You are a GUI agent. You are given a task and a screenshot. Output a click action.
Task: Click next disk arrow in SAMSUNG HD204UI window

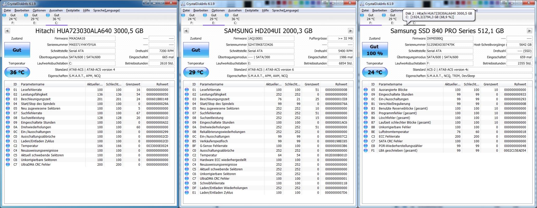click(350, 31)
